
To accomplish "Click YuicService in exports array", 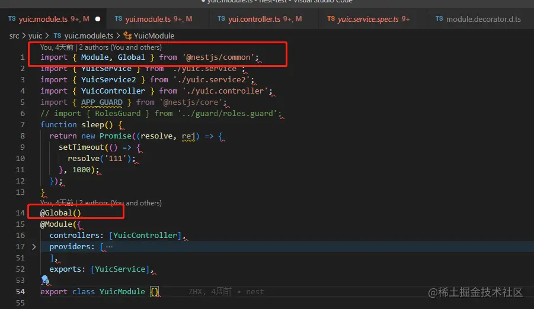I will pos(120,269).
